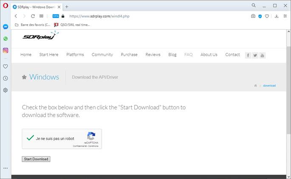Open the Barre des favoris bookmark folder
291x179 pixels.
click(33, 25)
